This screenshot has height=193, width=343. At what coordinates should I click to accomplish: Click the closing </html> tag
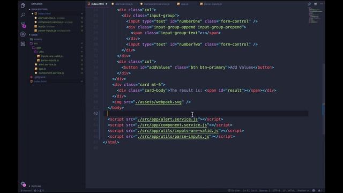tap(111, 142)
